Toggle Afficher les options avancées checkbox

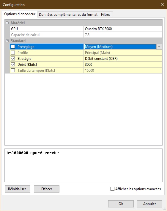pos(112,189)
